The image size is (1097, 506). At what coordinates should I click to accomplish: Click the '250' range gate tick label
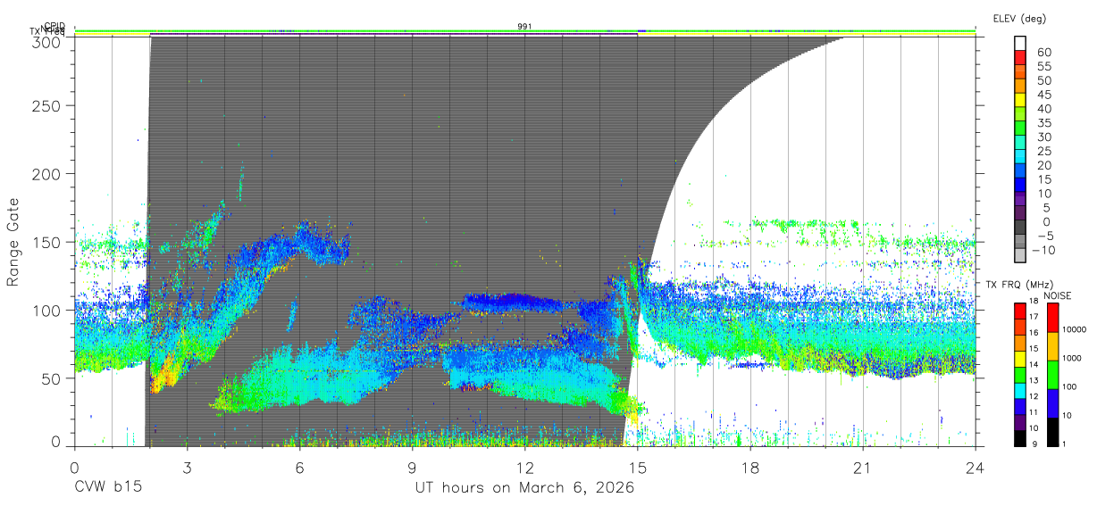point(46,105)
